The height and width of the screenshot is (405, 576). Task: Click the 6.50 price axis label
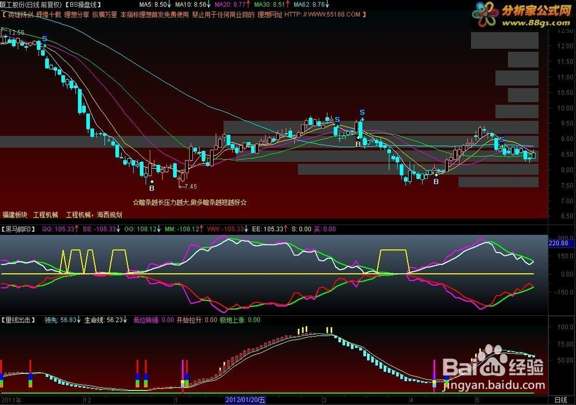click(566, 216)
